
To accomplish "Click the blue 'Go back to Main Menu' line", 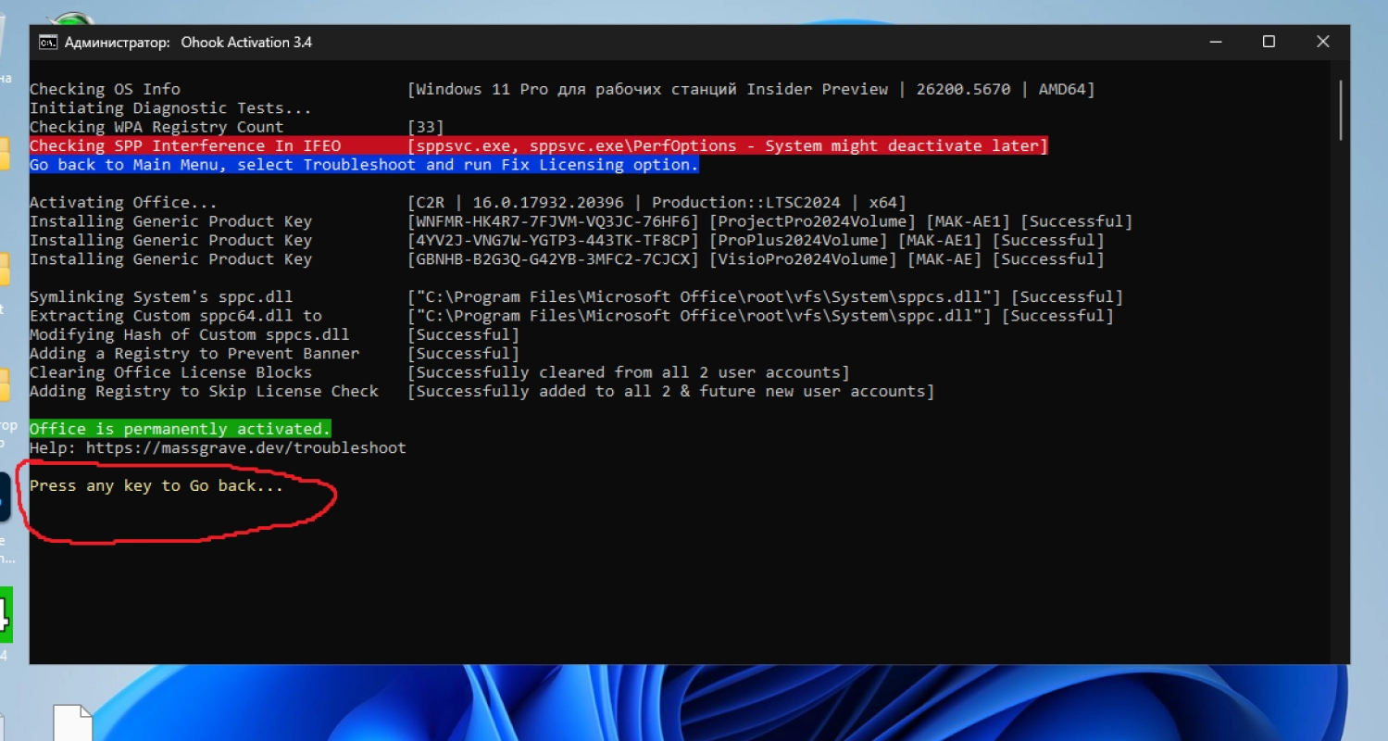I will pos(363,165).
